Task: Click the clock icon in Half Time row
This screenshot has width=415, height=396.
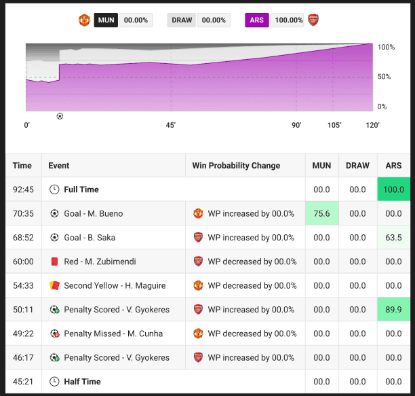Action: pos(54,382)
